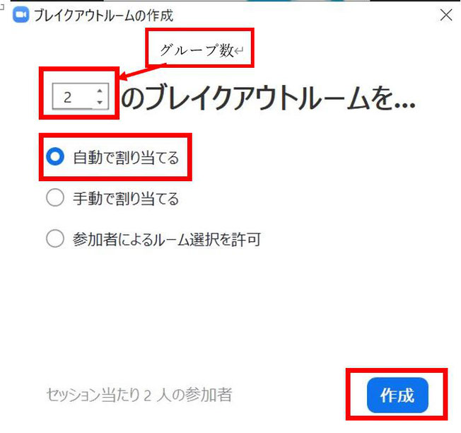Click the 手動で割り当てる label text
461x433 pixels.
tap(126, 198)
